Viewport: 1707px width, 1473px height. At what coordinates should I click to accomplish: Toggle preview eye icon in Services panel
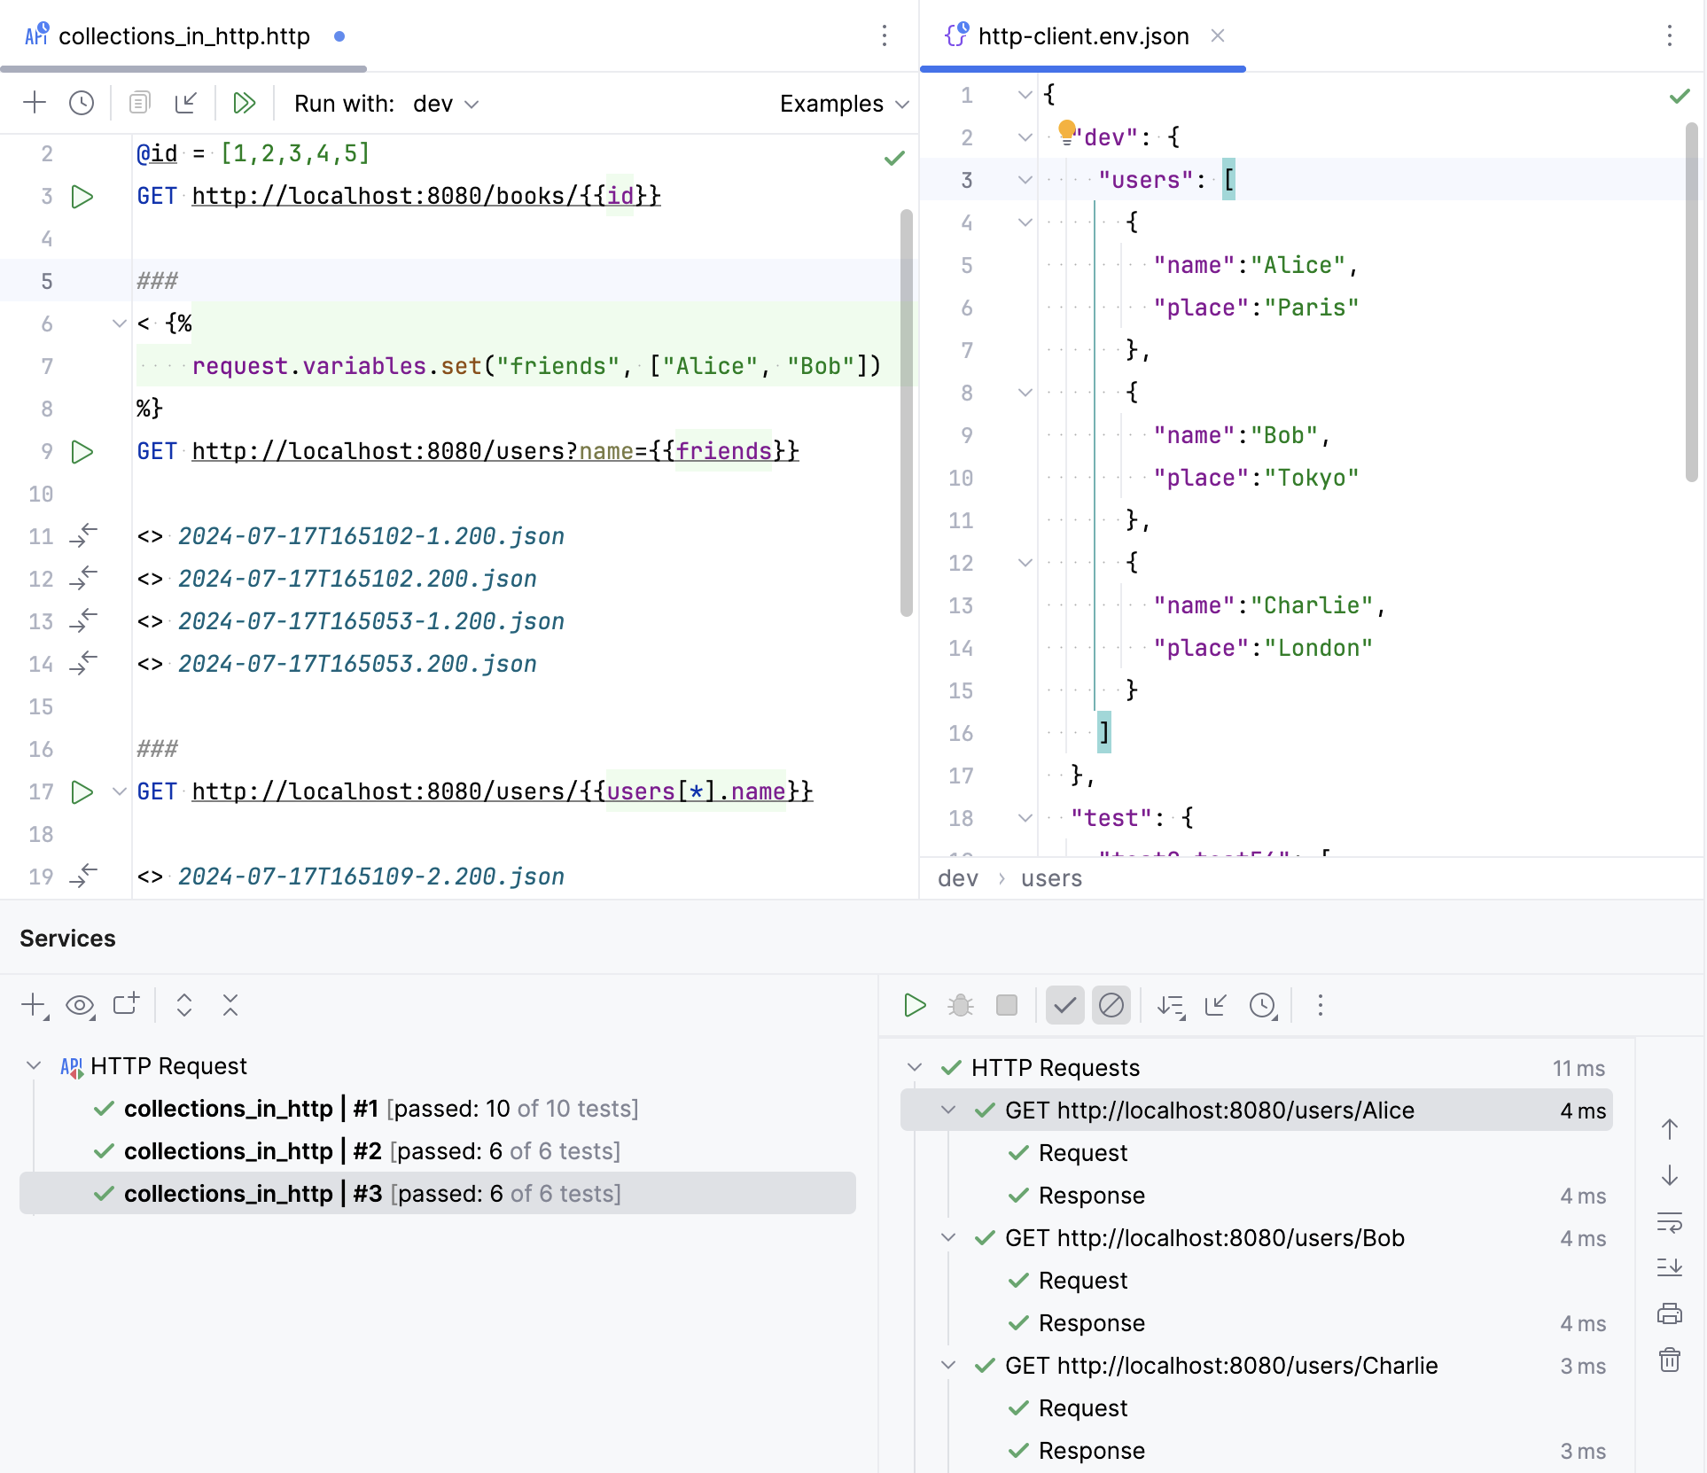tap(81, 1006)
